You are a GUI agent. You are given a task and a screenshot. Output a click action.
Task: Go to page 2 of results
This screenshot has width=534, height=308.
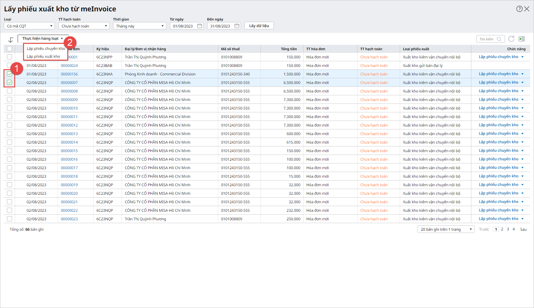coord(502,229)
